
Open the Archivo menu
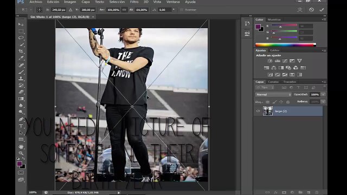[x=36, y=2]
